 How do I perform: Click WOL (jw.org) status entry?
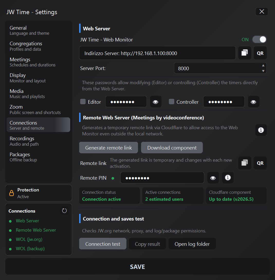point(29,239)
